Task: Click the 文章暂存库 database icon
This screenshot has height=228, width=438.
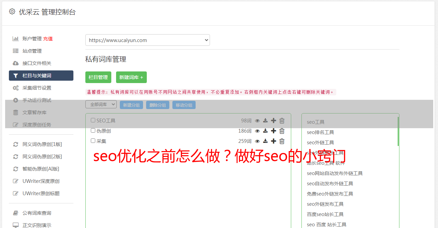Action: point(16,112)
